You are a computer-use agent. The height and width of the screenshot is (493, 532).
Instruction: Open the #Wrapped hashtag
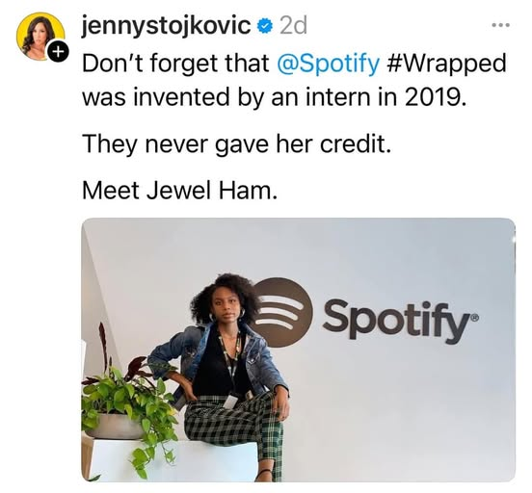(x=446, y=64)
